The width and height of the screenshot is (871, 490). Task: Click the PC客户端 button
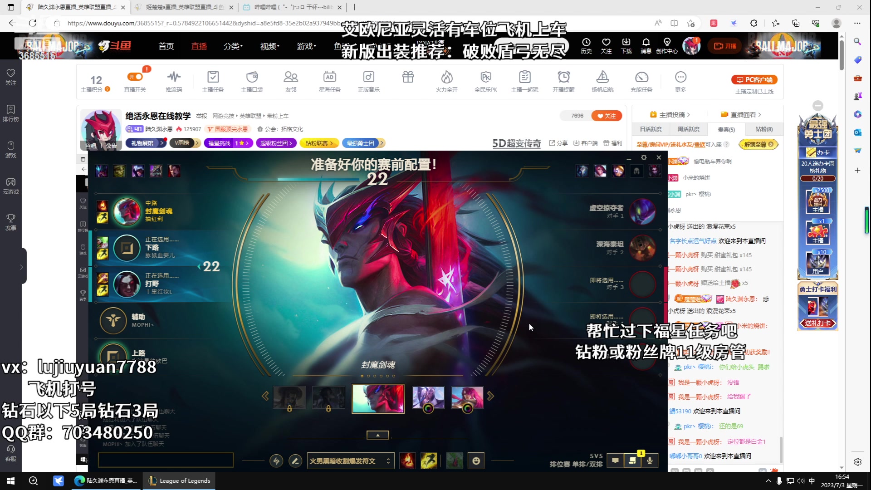(754, 80)
